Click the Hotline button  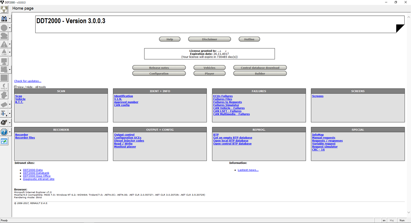[249, 39]
